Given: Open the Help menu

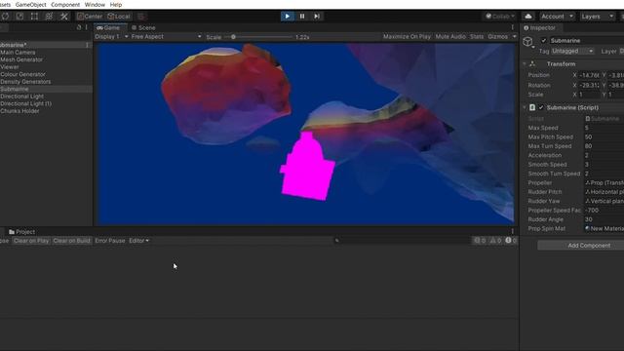Looking at the screenshot, I should (x=116, y=5).
